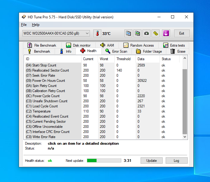The image size is (210, 182).
Task: Click the Current column header
Action: point(90,59)
